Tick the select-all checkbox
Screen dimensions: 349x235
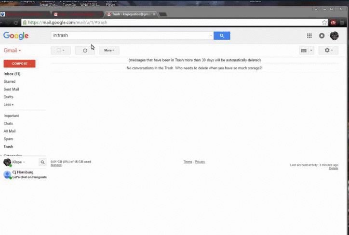(x=58, y=50)
